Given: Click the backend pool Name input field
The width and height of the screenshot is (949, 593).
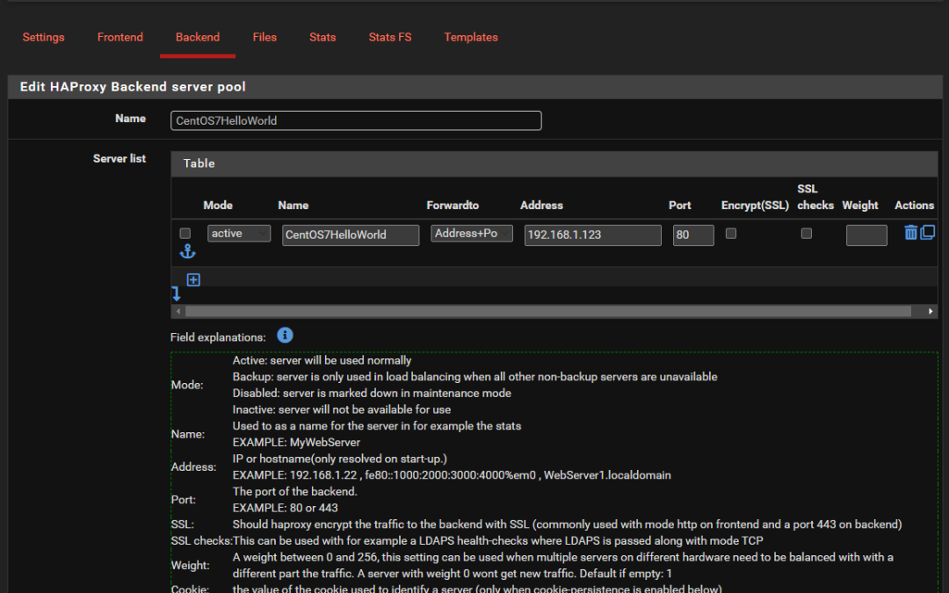Looking at the screenshot, I should tap(356, 120).
